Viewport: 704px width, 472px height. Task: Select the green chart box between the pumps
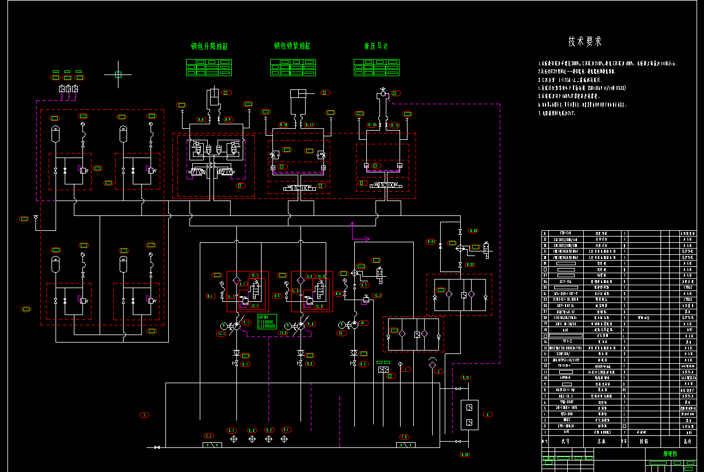(x=266, y=322)
